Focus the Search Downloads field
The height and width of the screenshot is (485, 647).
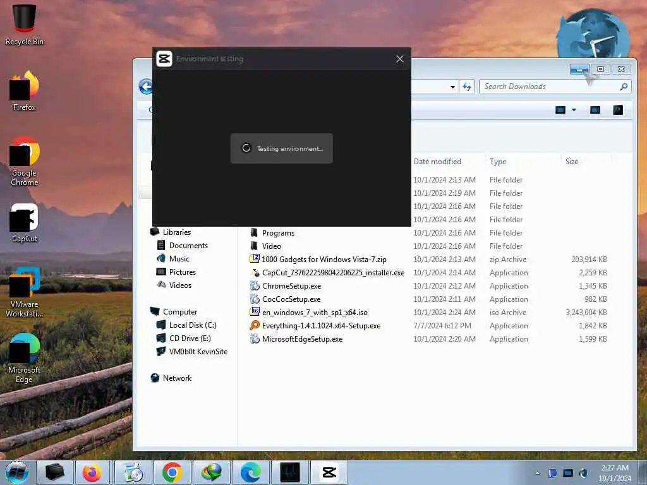click(555, 87)
